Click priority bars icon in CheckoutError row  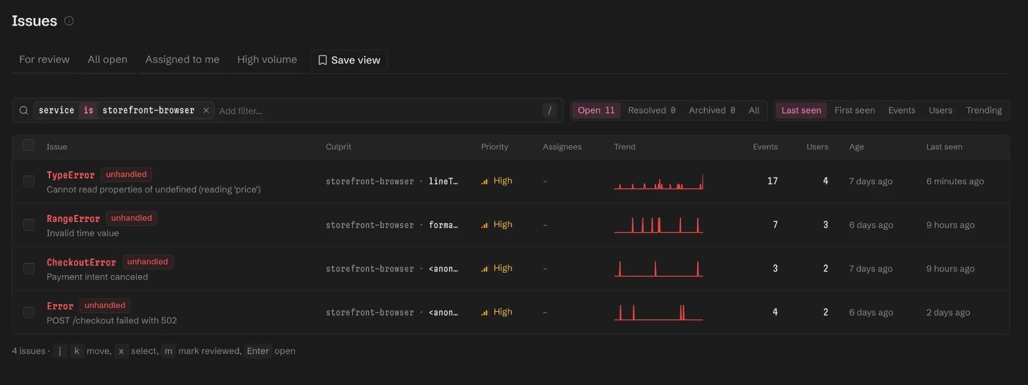tap(484, 269)
